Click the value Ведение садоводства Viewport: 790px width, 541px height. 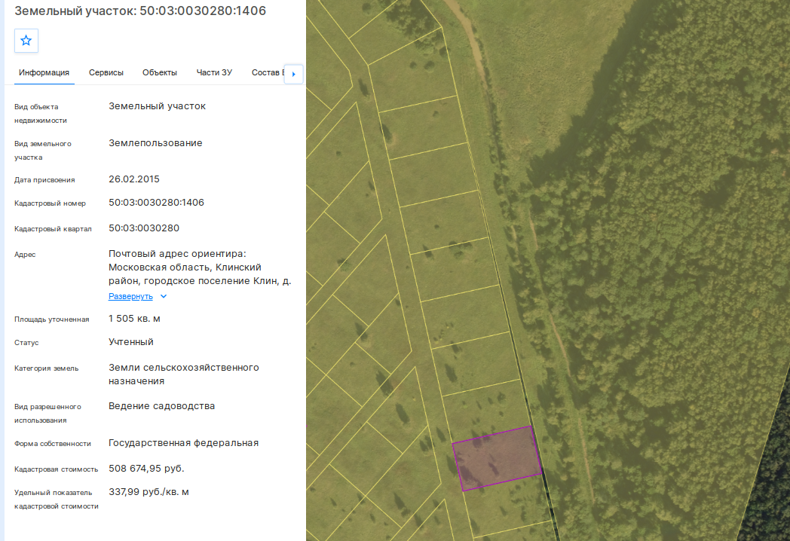click(x=162, y=406)
